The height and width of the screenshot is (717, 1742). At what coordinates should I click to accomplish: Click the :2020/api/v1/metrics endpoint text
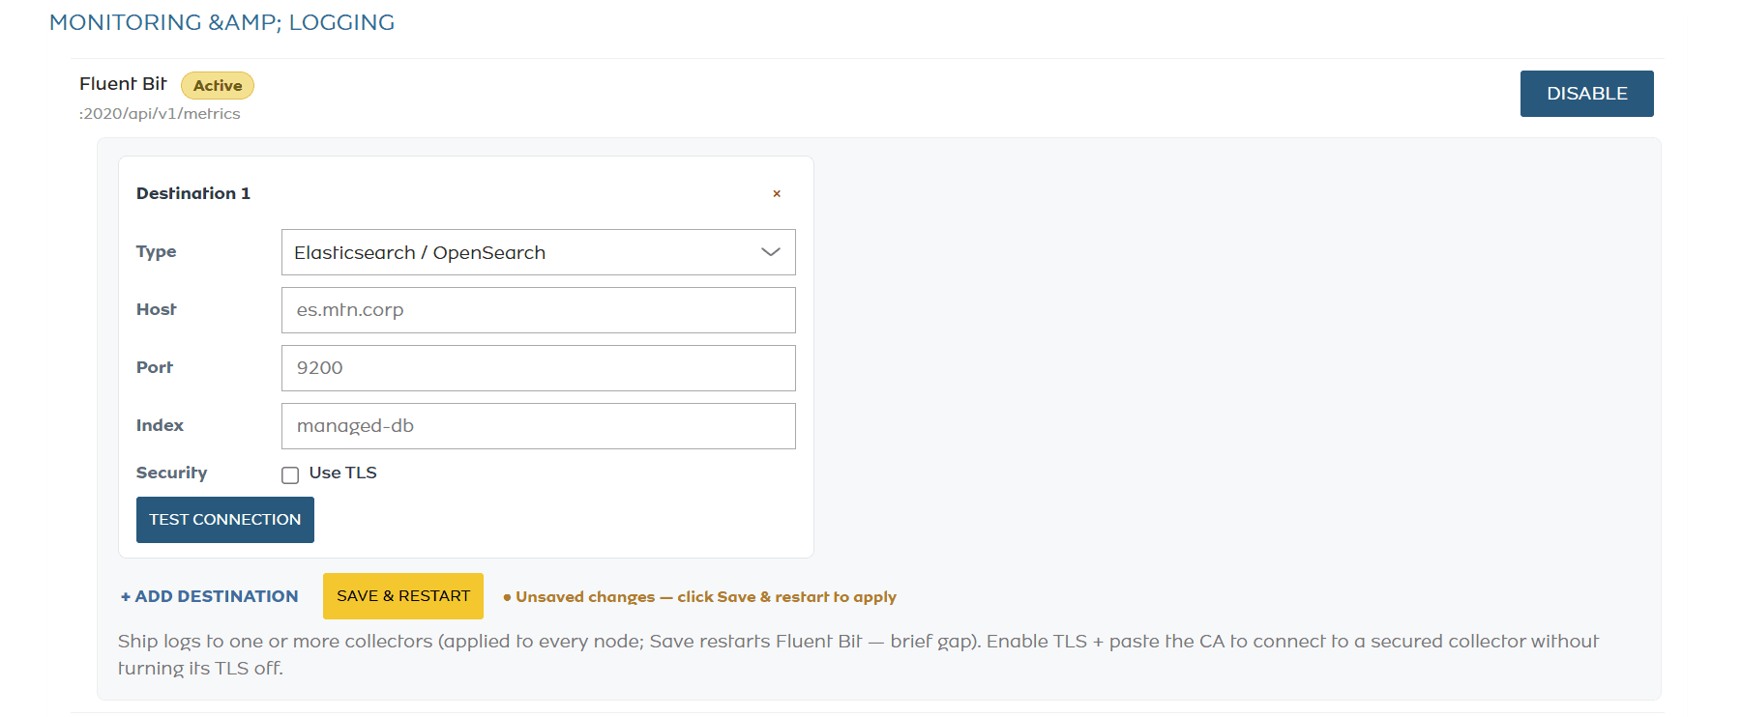coord(160,114)
